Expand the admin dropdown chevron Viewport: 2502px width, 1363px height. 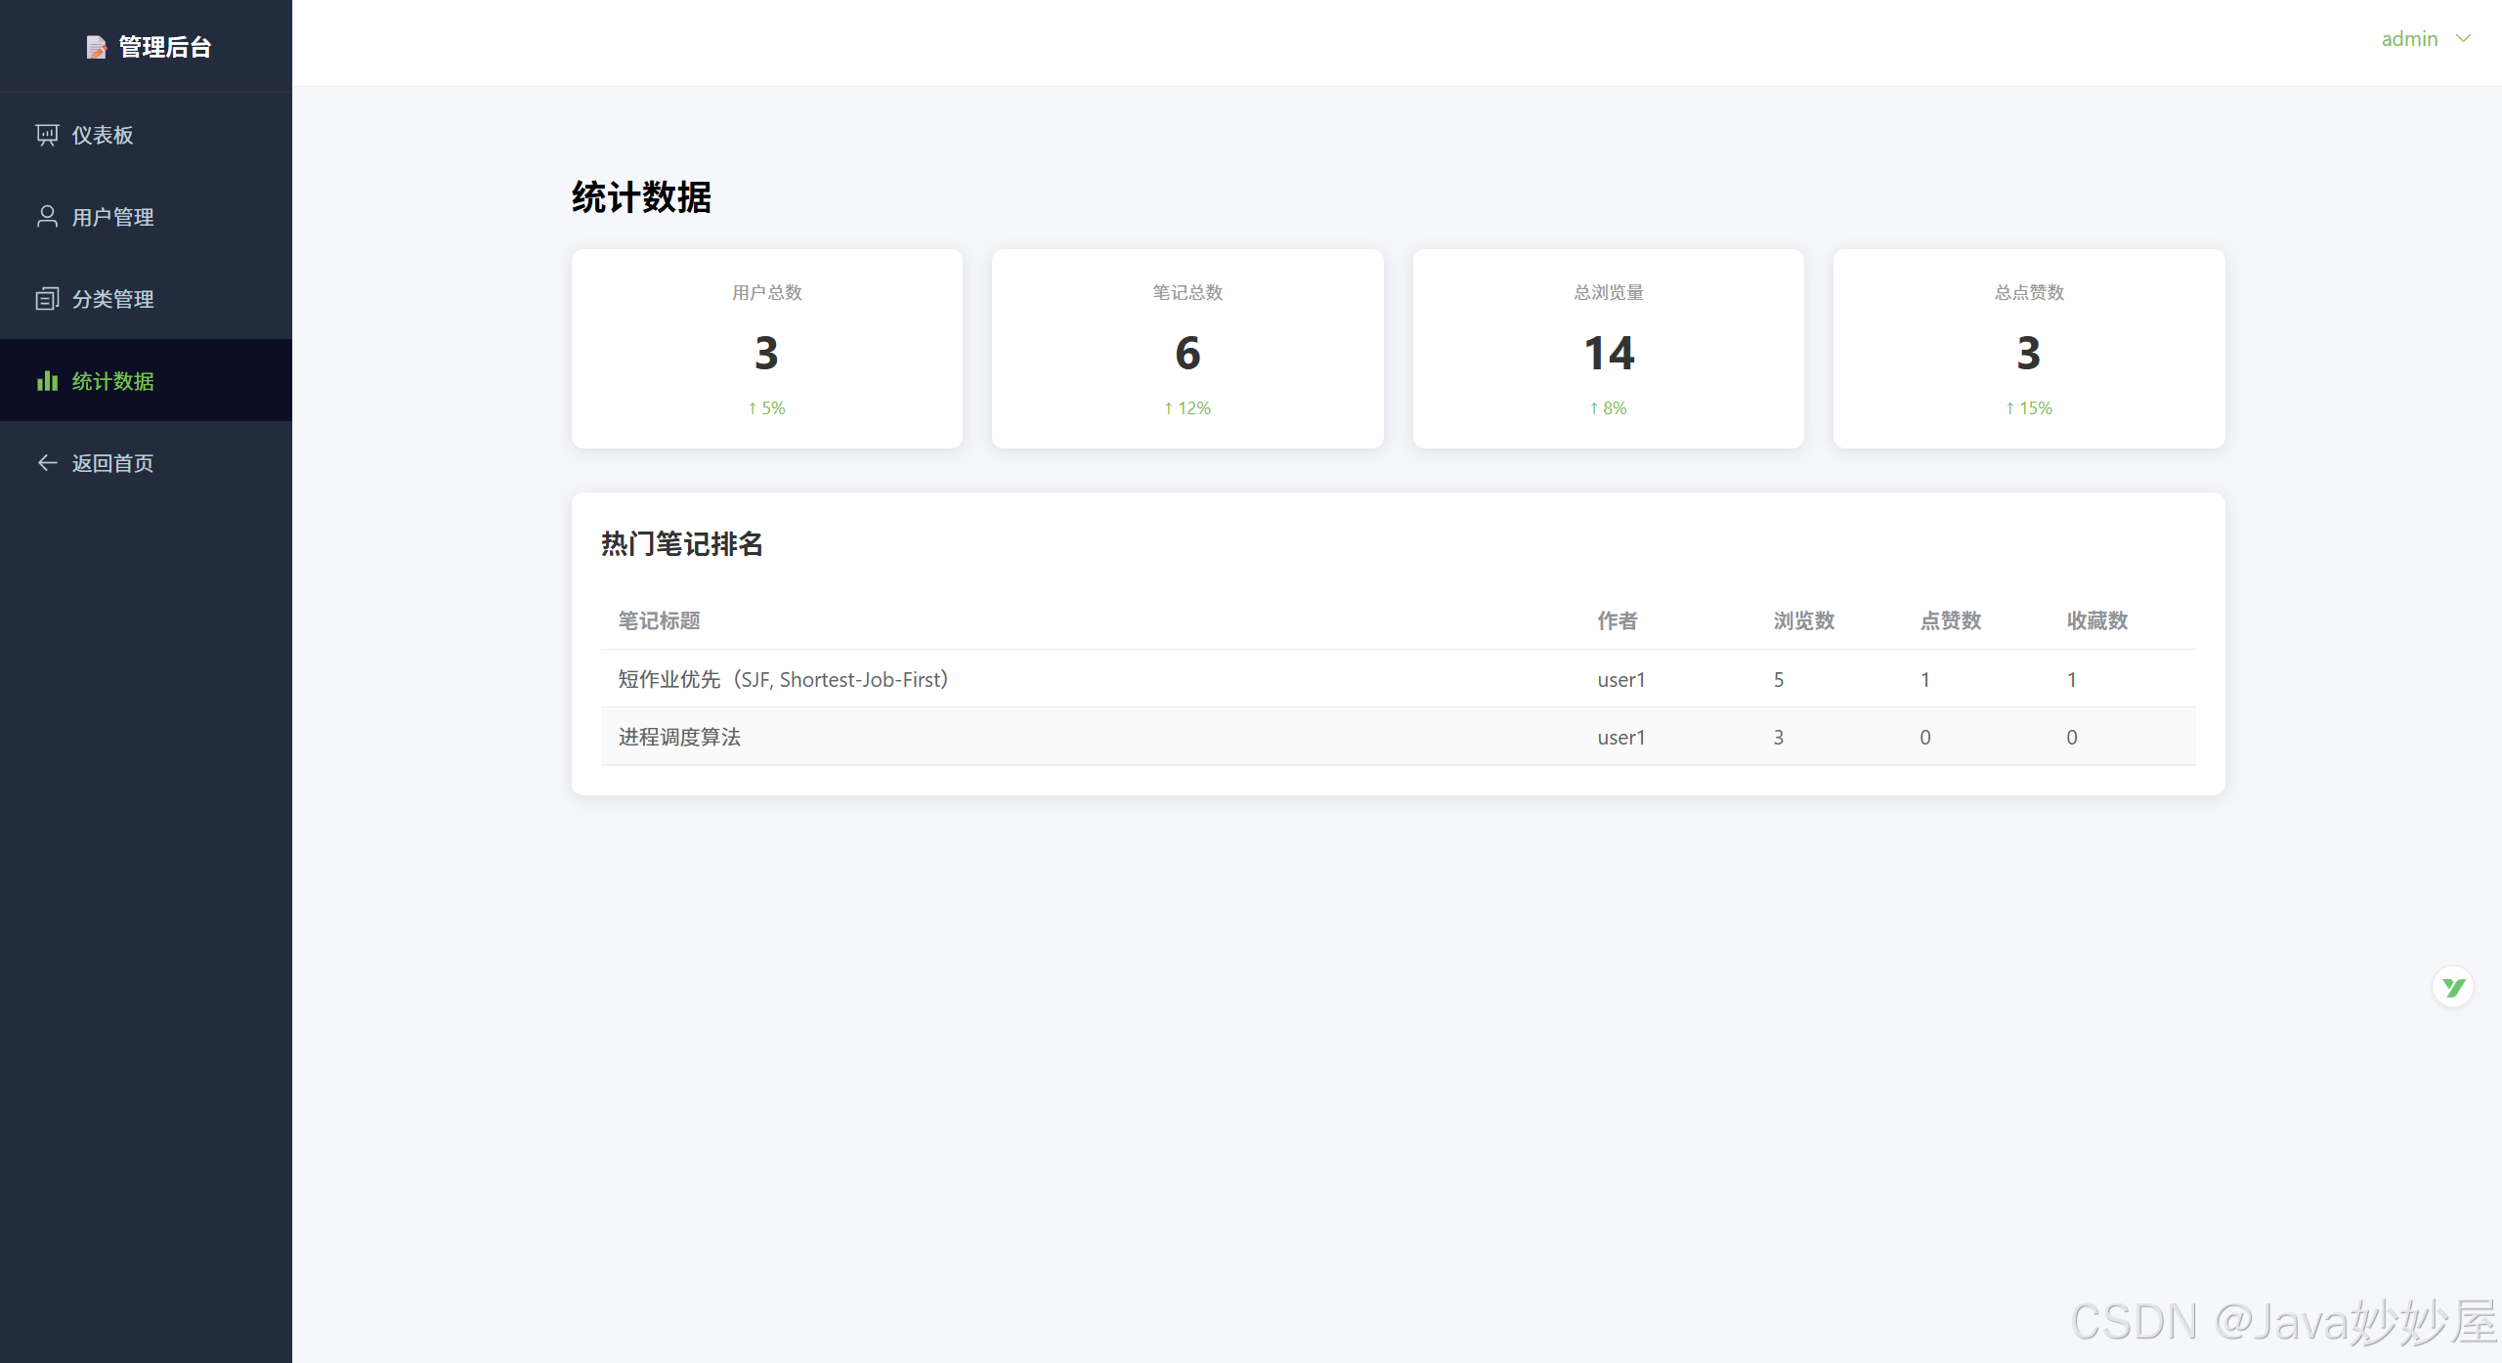pyautogui.click(x=2464, y=39)
